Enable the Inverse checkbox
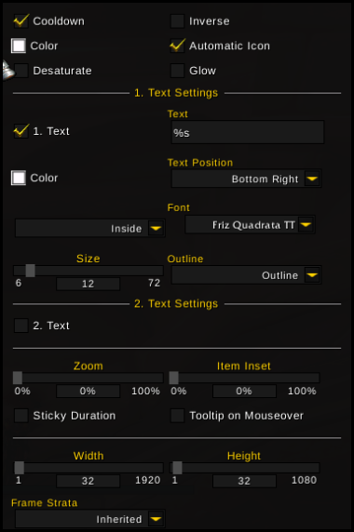The width and height of the screenshot is (354, 532). click(177, 21)
